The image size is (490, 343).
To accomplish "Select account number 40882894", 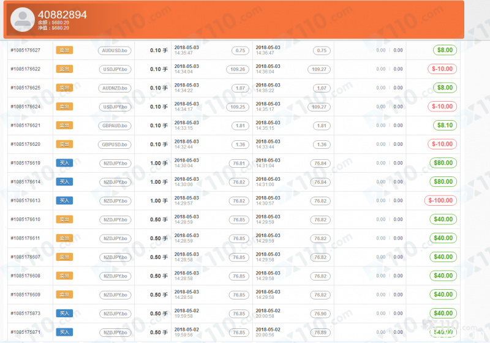I will (62, 15).
